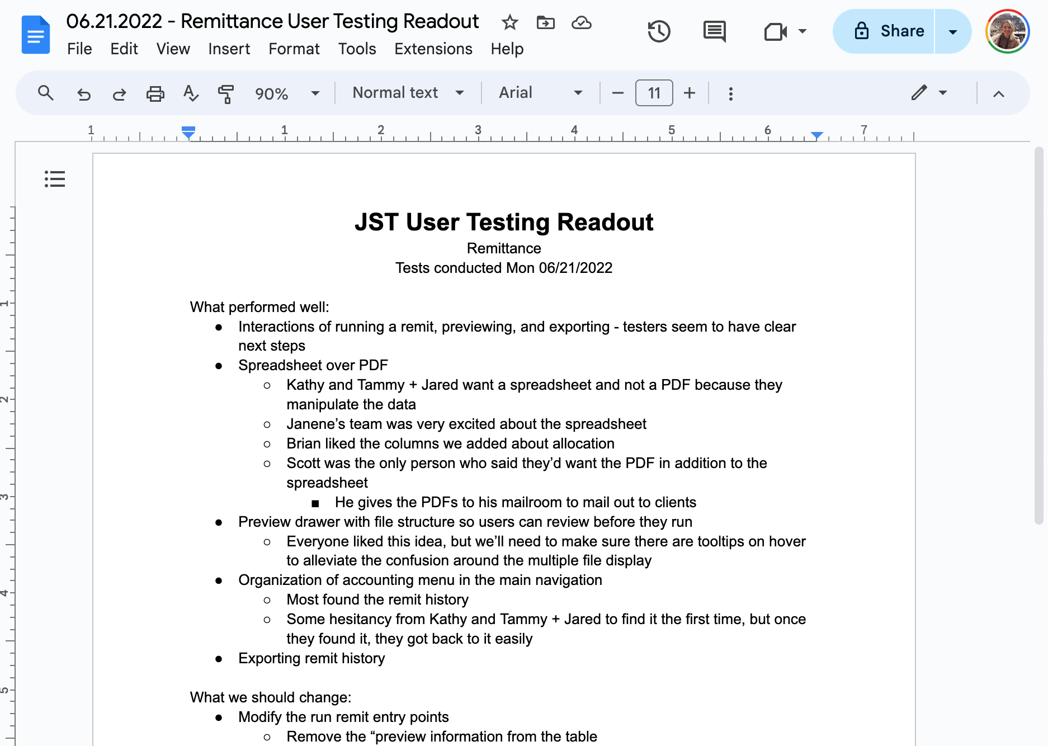The width and height of the screenshot is (1048, 746).
Task: Open the View menu
Action: tap(173, 49)
